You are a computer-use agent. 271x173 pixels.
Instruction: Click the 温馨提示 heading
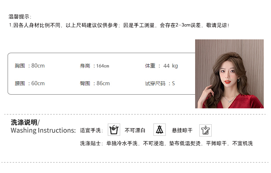(x=20, y=17)
